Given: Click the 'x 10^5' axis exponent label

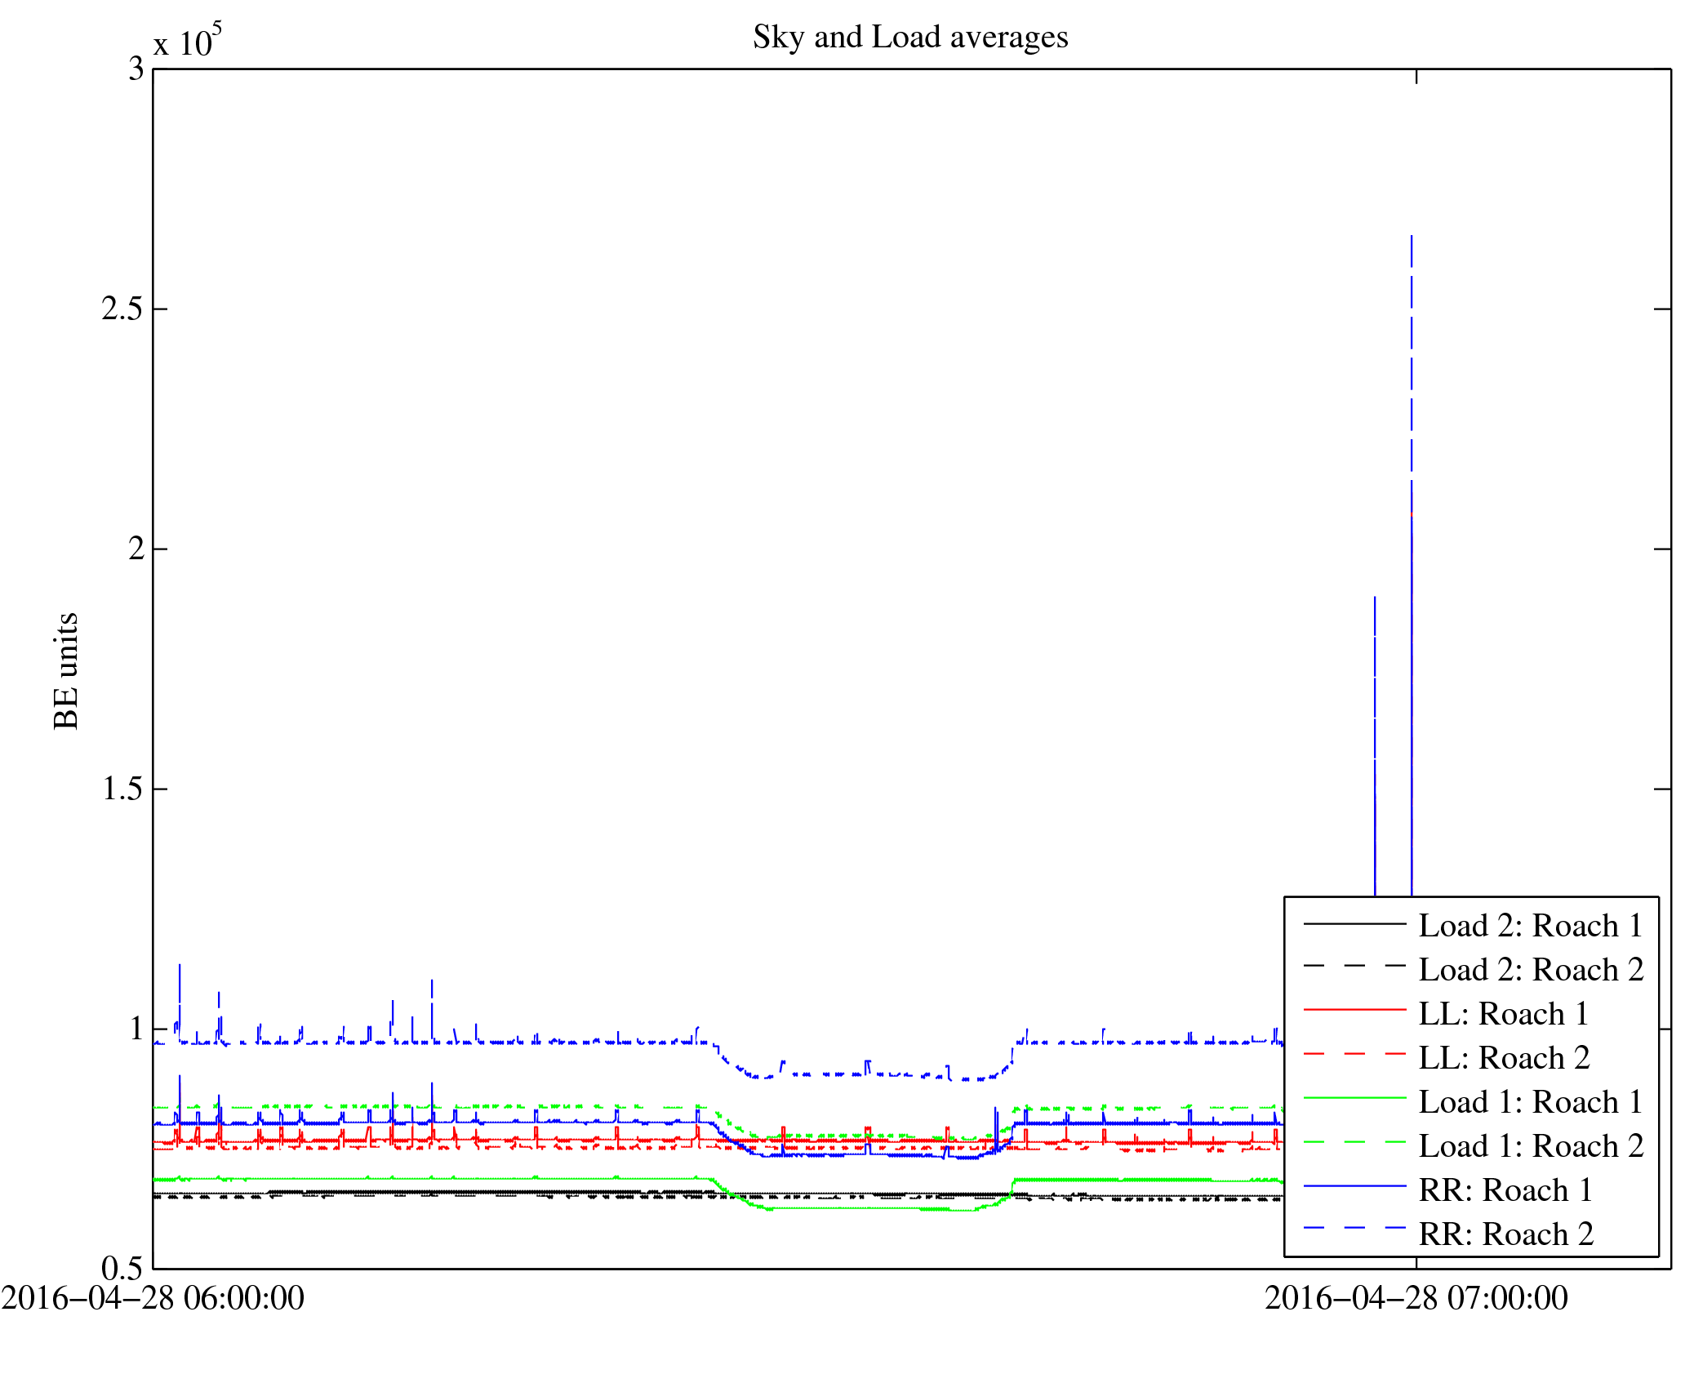Looking at the screenshot, I should point(187,41).
